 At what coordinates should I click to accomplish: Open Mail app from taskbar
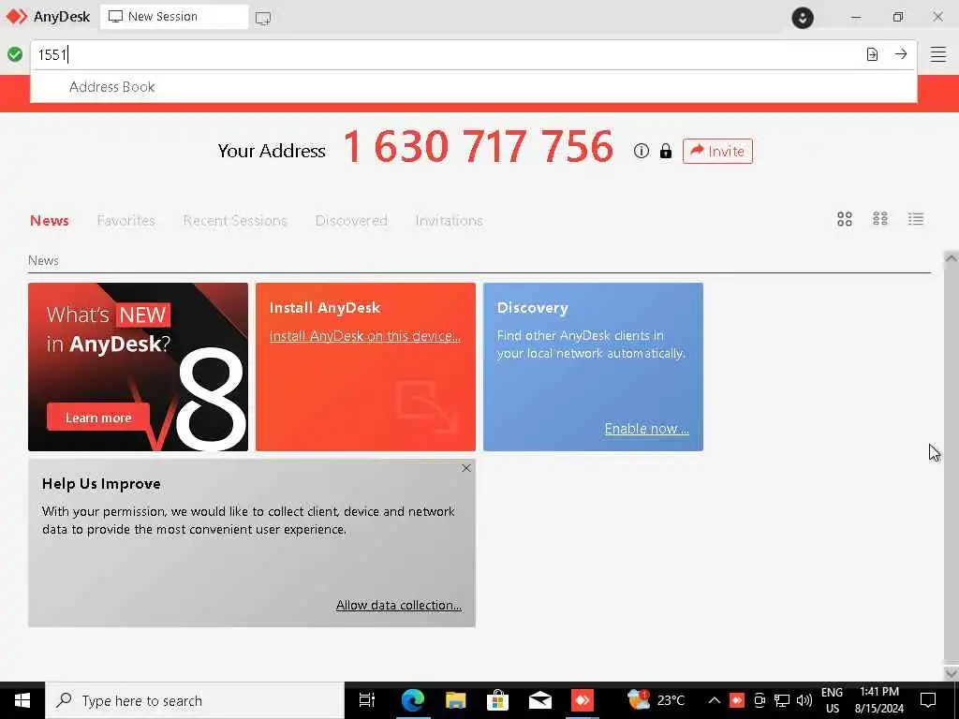click(540, 700)
